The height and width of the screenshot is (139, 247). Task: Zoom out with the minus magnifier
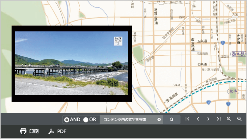point(239,119)
